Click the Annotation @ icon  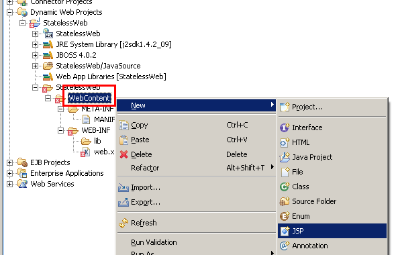285,246
